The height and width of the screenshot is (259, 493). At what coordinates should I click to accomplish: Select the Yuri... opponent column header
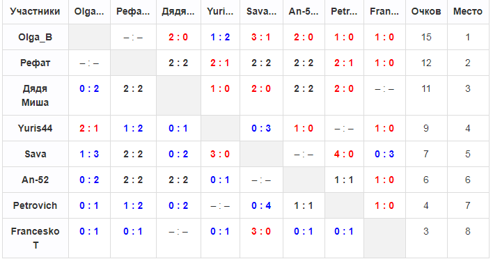tap(220, 12)
